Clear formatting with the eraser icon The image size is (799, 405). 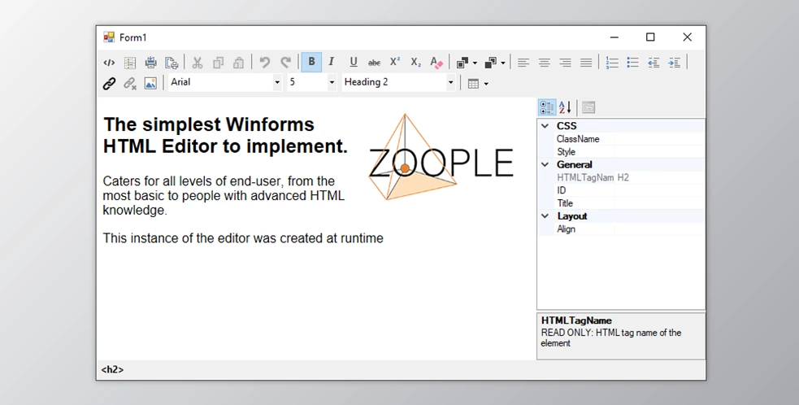click(x=436, y=63)
